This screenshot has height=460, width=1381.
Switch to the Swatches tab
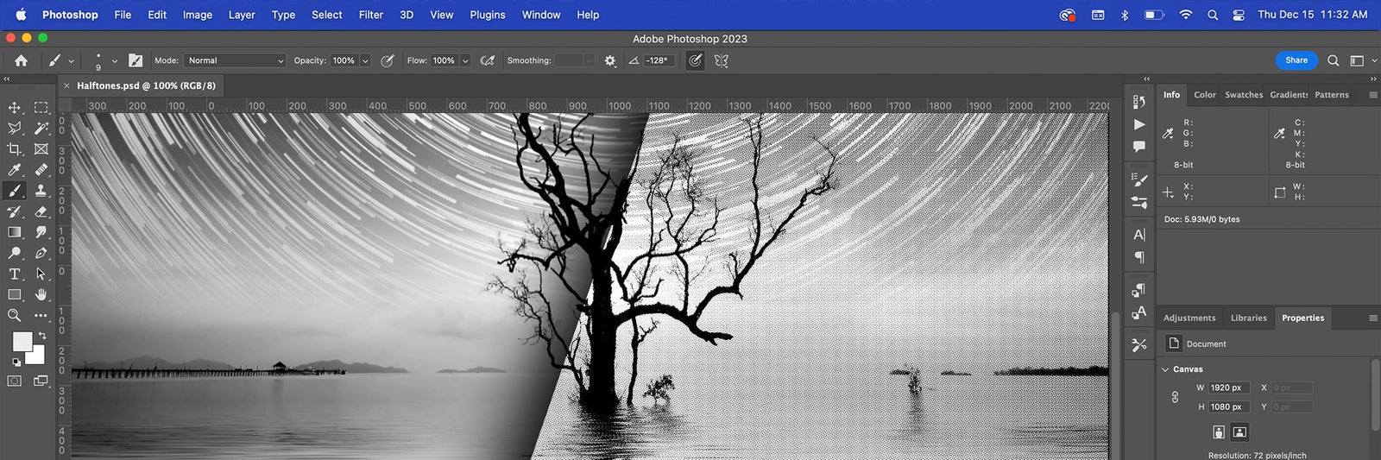[1243, 95]
